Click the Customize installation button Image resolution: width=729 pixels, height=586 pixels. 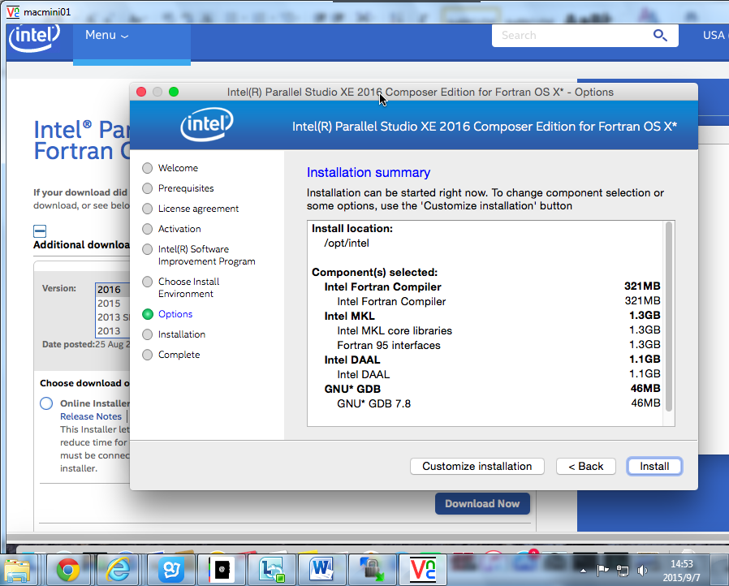[x=477, y=466]
